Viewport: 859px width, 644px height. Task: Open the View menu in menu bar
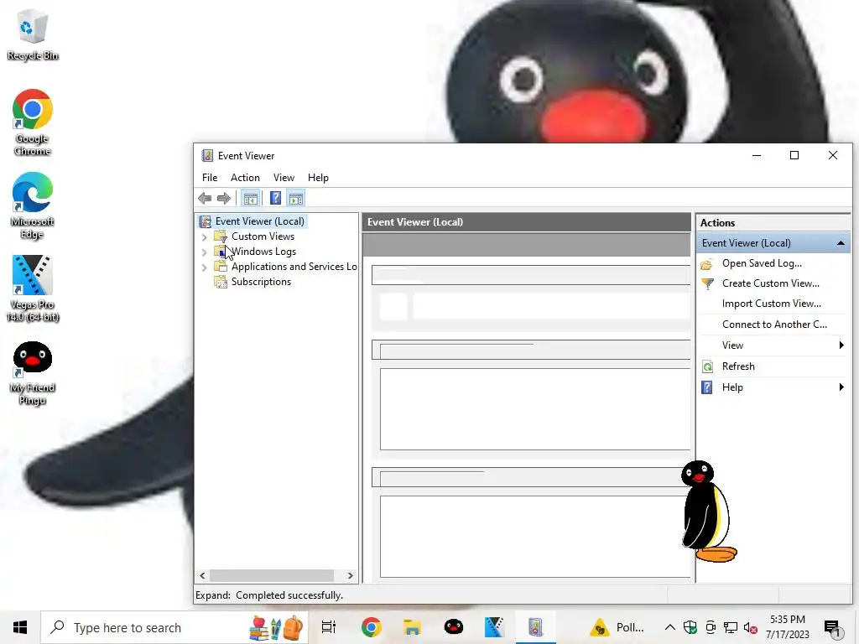tap(284, 178)
